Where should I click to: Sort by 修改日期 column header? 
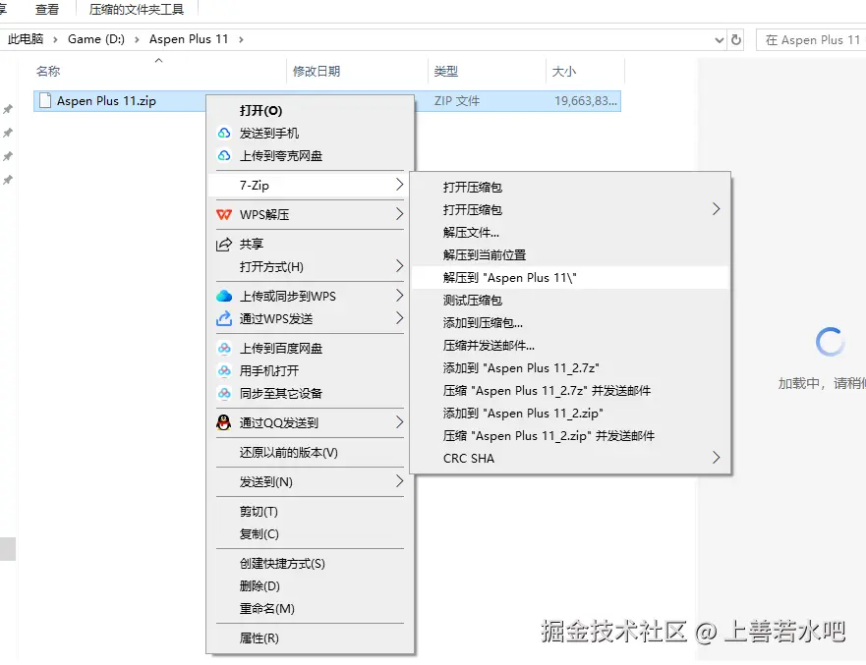[x=317, y=71]
